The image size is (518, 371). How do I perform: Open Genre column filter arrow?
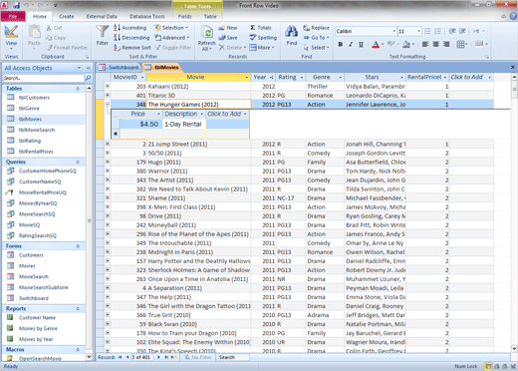(x=341, y=77)
